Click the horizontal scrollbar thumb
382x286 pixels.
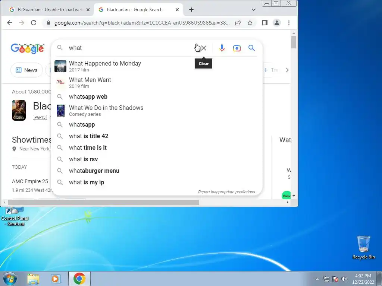[103, 202]
